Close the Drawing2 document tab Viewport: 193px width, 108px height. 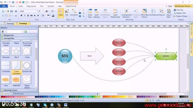[29, 23]
